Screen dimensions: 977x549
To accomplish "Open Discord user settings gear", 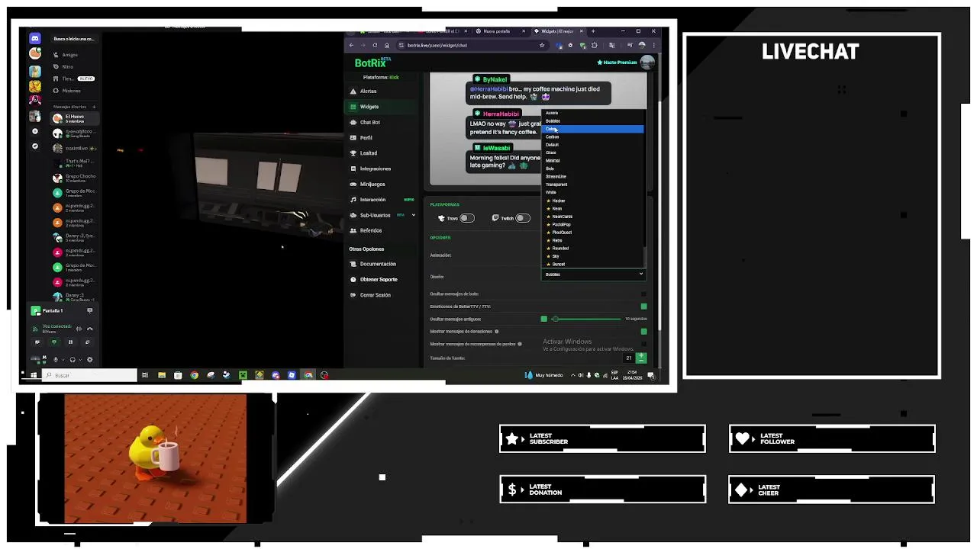I will pos(90,360).
